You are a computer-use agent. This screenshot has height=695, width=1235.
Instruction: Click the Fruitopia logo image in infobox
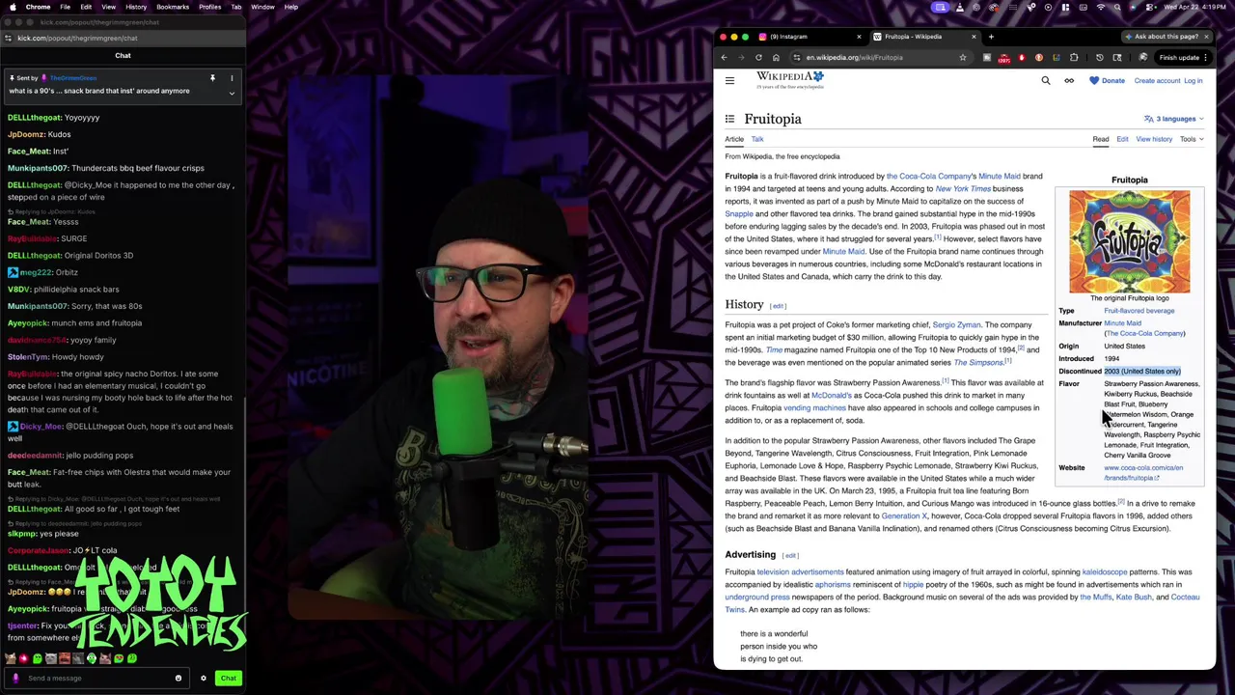point(1129,241)
